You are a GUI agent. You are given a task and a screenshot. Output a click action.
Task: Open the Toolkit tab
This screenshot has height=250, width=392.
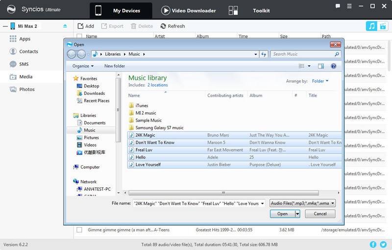(261, 10)
